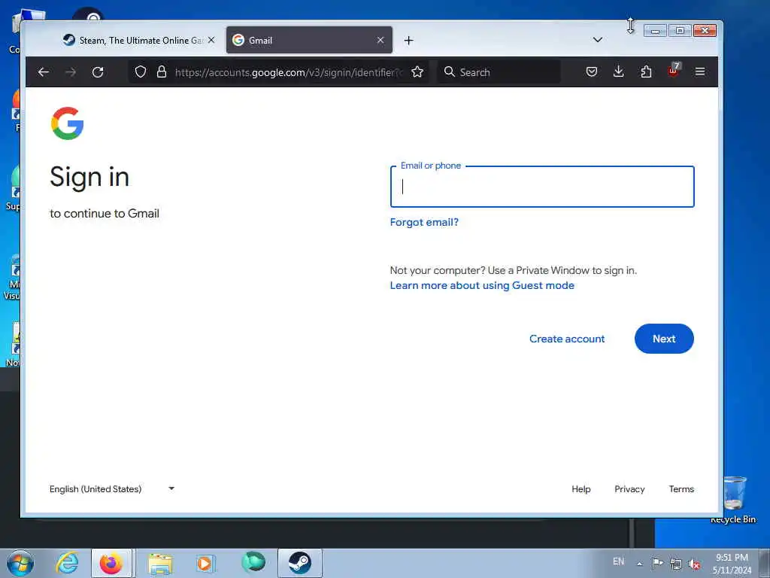Go back using the browser back arrow

[x=43, y=72]
